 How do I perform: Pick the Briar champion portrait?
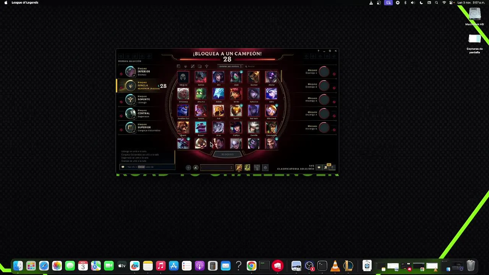coord(219,128)
